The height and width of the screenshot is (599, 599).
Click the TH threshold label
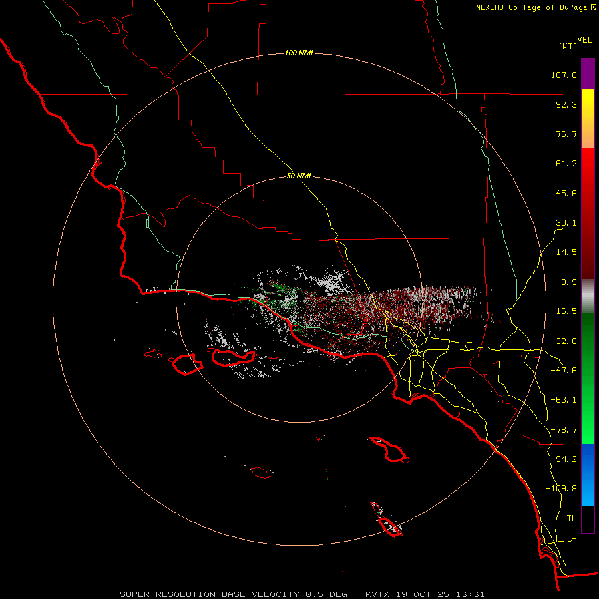point(572,518)
